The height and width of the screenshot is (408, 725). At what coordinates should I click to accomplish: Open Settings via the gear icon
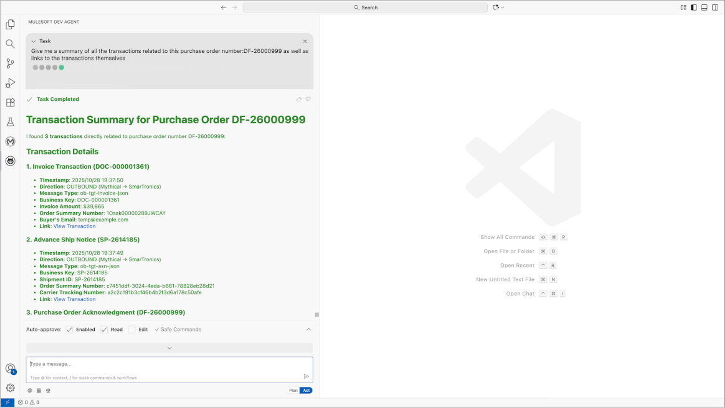10,388
